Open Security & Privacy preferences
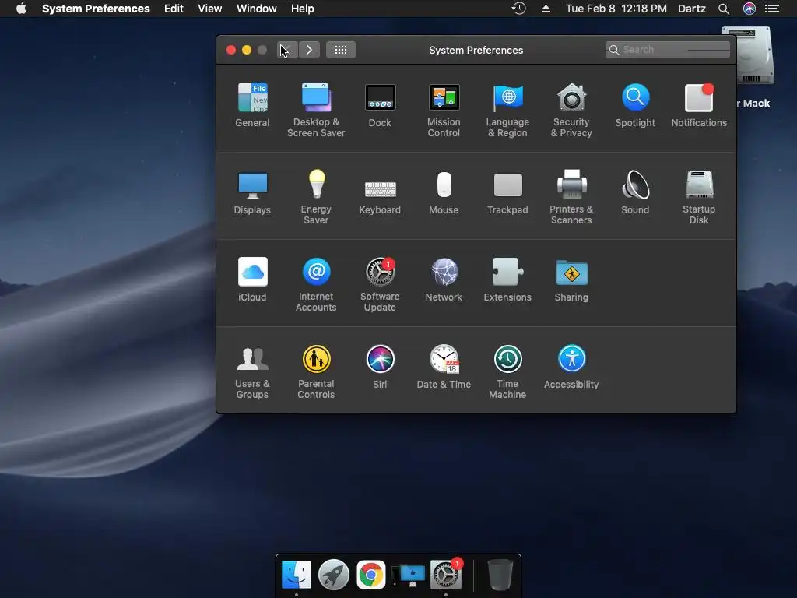Image resolution: width=797 pixels, height=598 pixels. 571,110
